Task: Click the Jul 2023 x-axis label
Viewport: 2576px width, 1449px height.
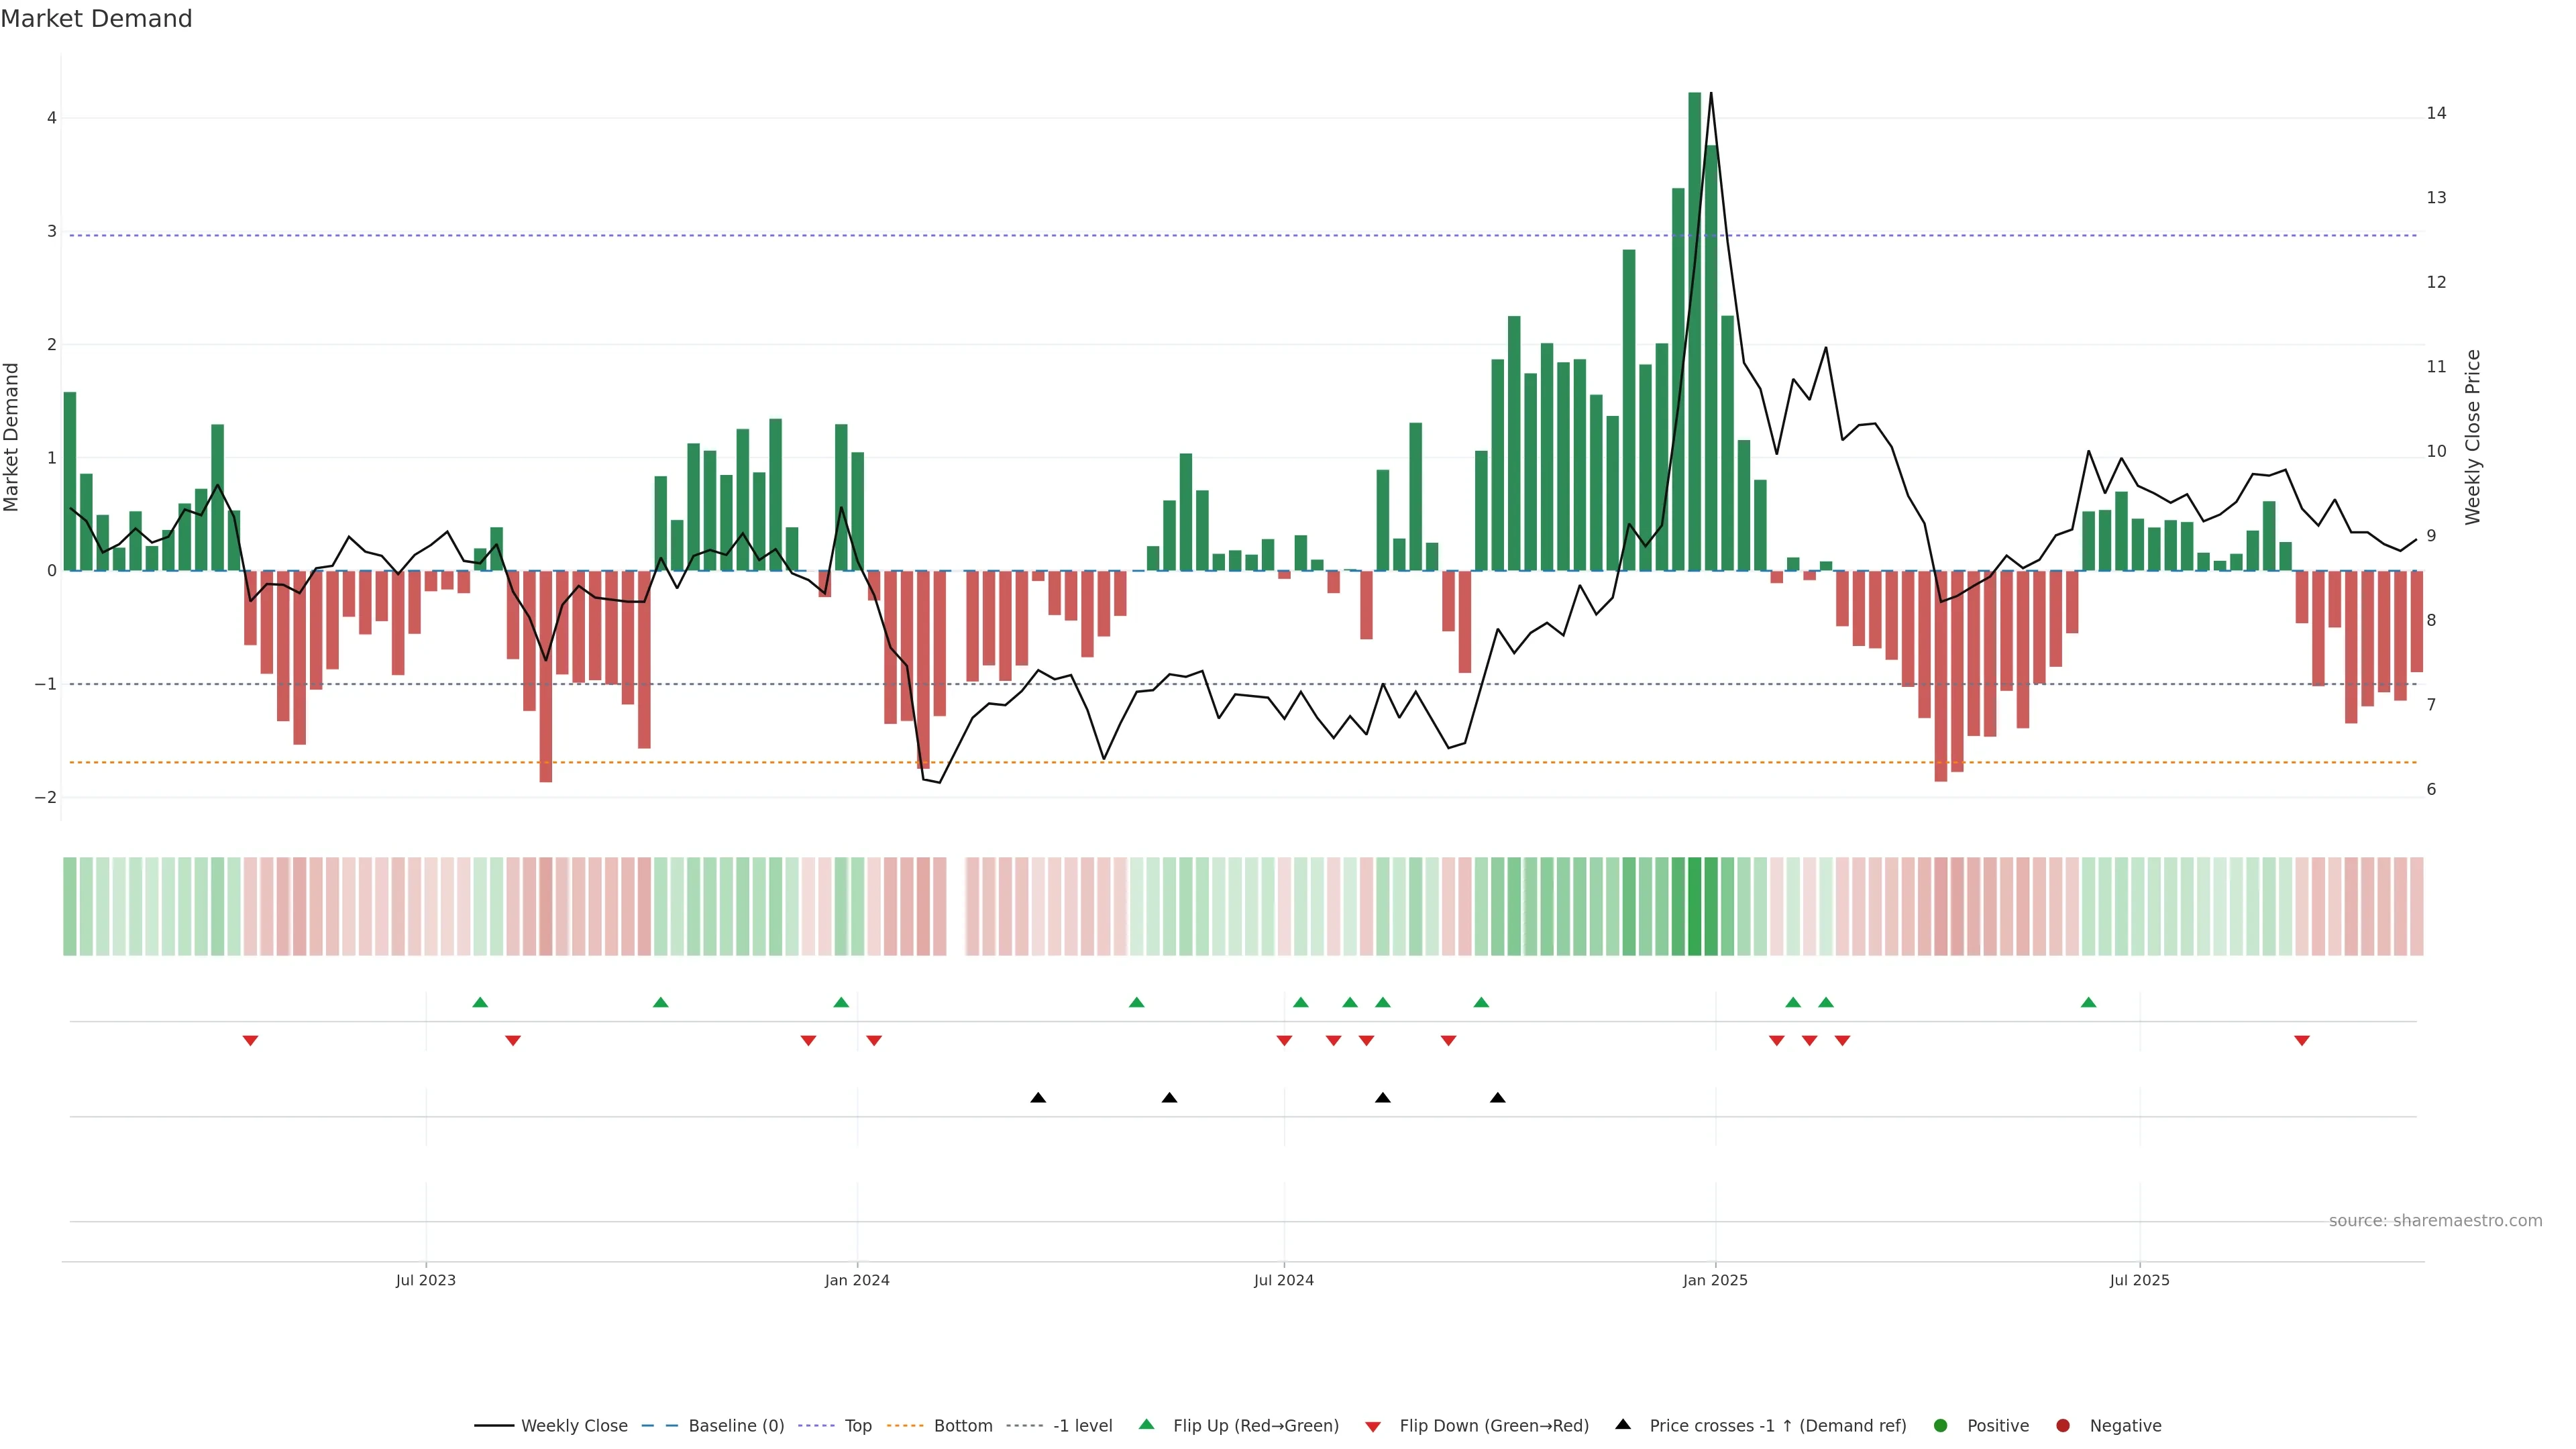Action: [425, 1281]
